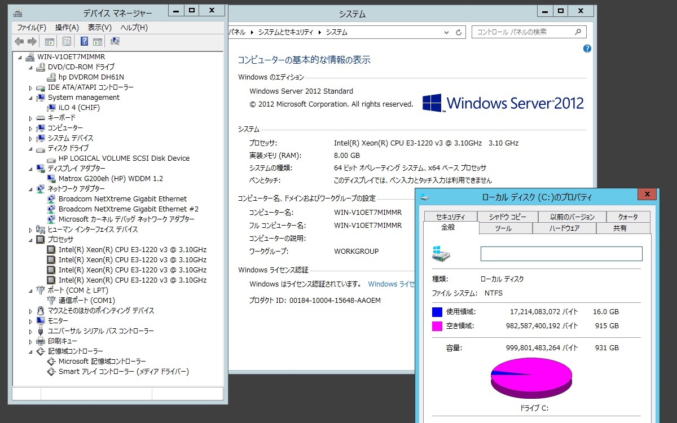This screenshot has height=423, width=677.
Task: Click drive icon in C: properties dialog
Action: pyautogui.click(x=441, y=253)
